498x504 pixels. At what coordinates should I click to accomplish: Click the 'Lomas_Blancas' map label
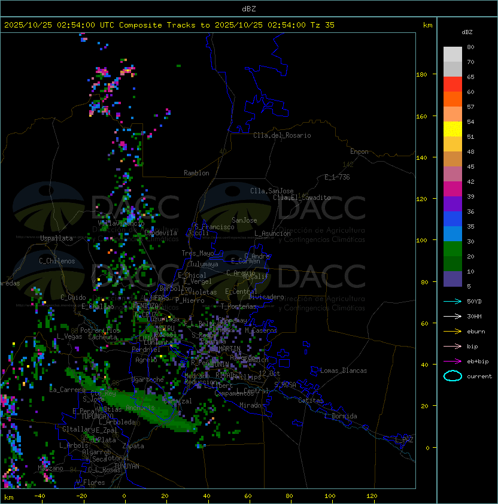point(344,371)
